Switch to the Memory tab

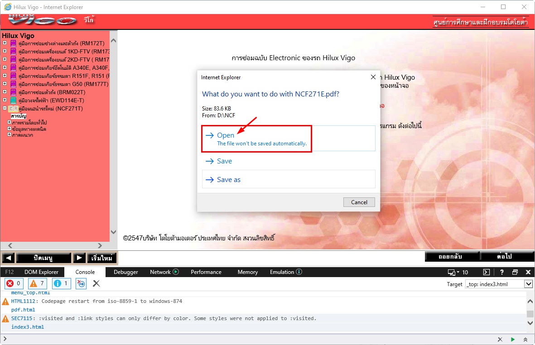point(248,272)
